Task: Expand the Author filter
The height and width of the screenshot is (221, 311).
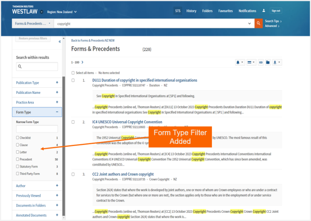Action: (x=37, y=185)
